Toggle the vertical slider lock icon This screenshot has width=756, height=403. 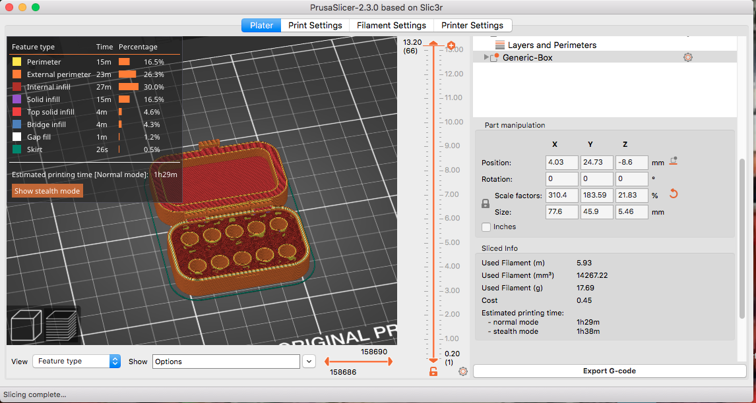point(433,371)
